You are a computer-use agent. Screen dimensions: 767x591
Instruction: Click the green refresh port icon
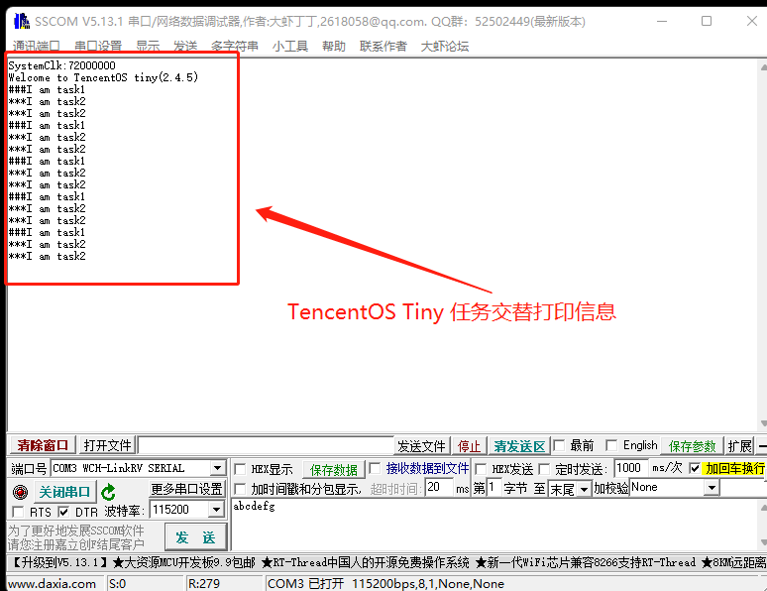click(108, 491)
